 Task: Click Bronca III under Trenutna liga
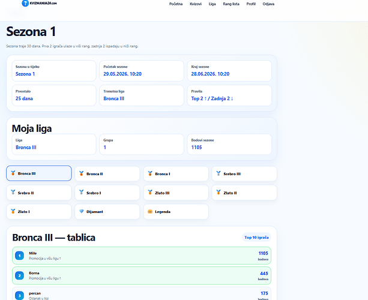coord(114,98)
